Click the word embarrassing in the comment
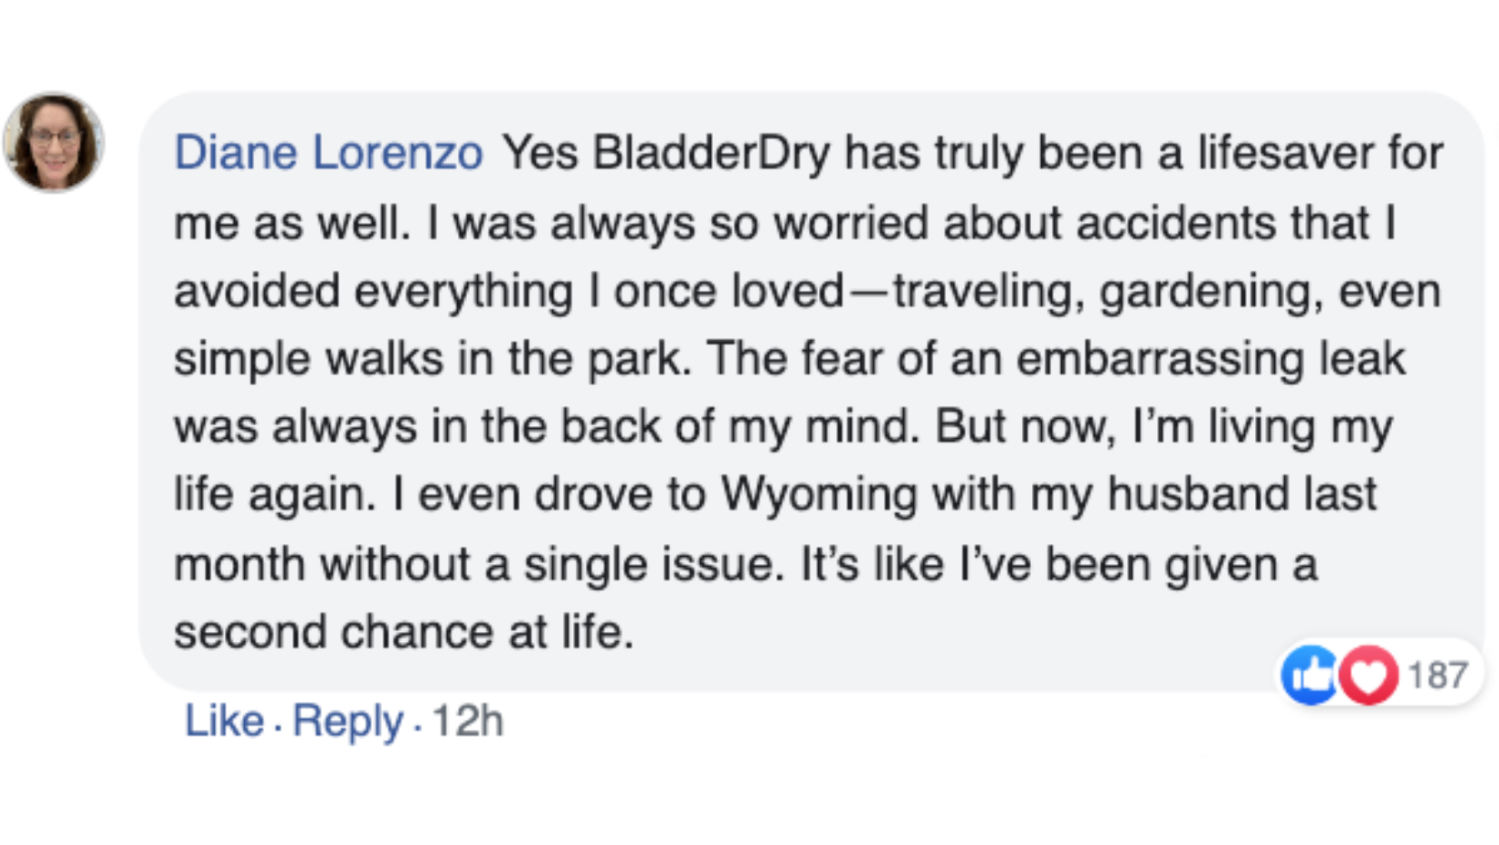 (x=1160, y=359)
